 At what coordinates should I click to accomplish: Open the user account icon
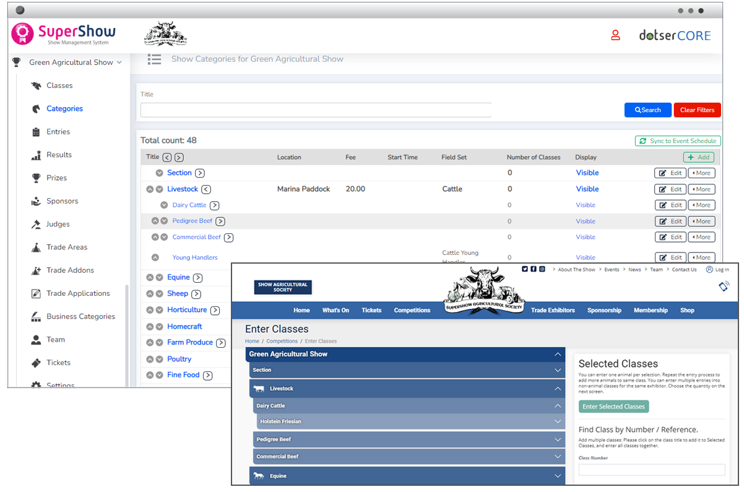615,35
